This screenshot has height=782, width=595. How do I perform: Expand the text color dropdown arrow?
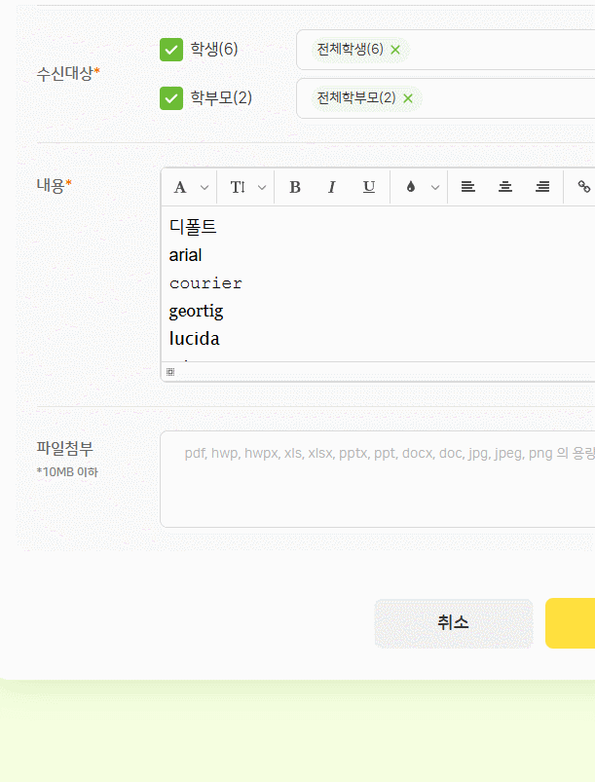coord(435,187)
